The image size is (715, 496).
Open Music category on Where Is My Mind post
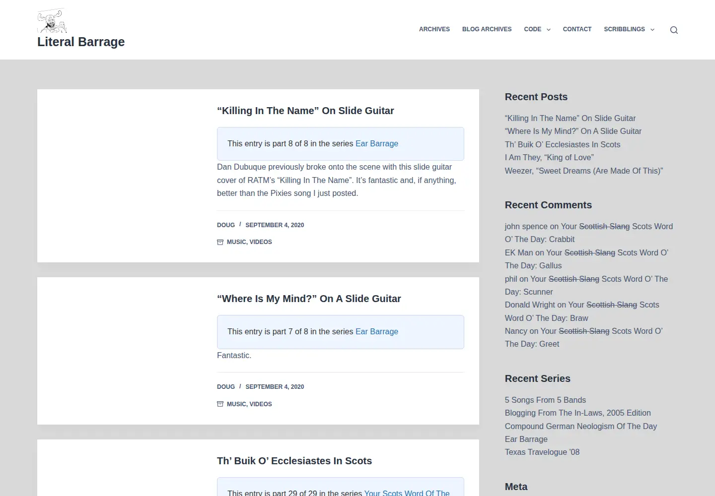[x=236, y=404]
